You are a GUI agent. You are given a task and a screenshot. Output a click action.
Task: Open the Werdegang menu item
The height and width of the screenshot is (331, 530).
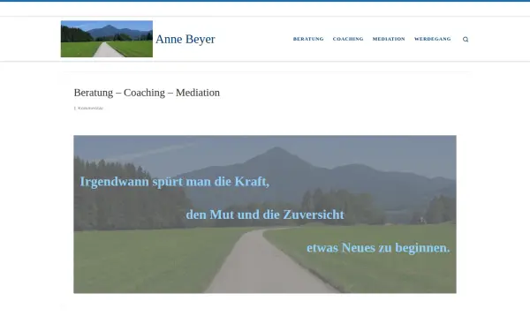[x=433, y=39]
